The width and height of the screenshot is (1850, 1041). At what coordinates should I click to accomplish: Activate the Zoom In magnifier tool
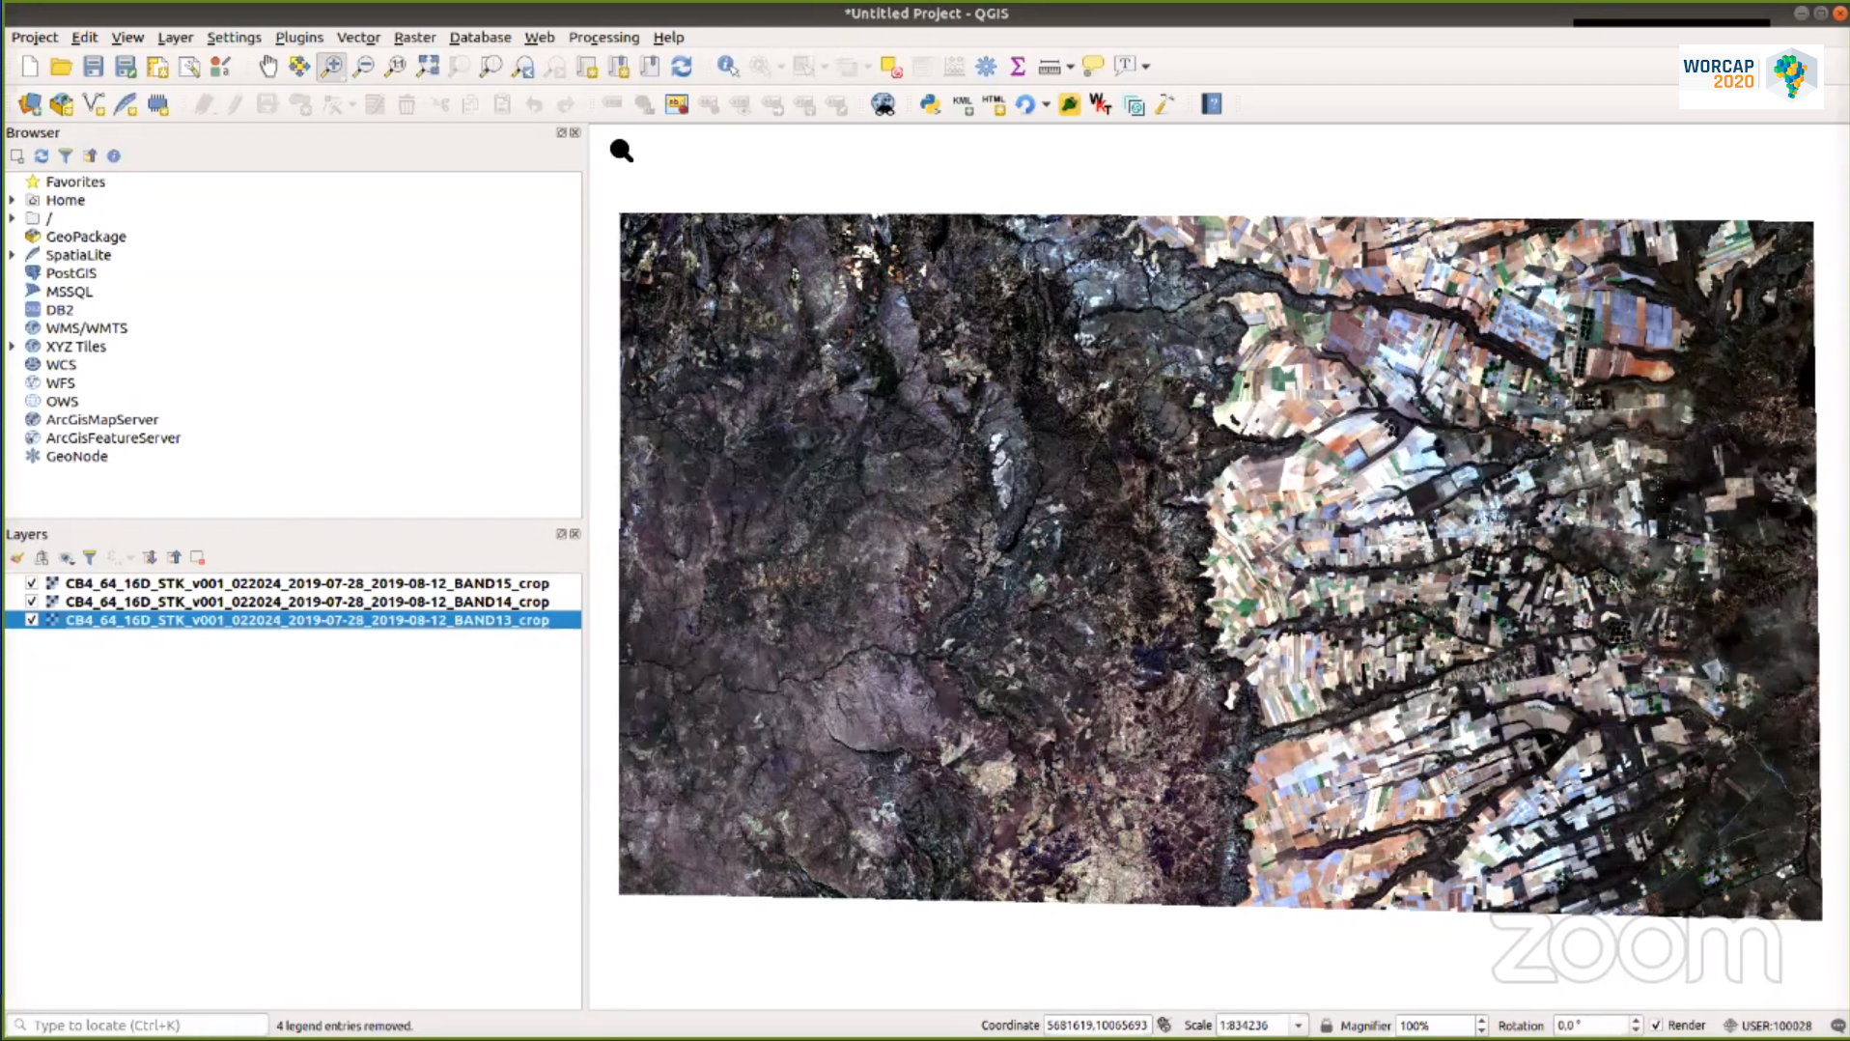coord(331,66)
